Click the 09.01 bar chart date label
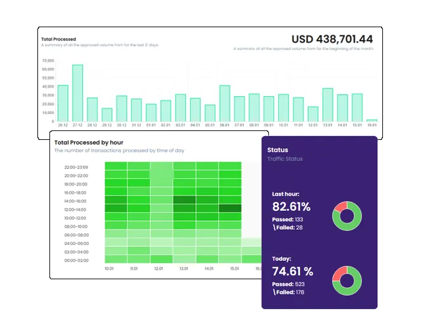This screenshot has height=314, width=421. (x=269, y=125)
